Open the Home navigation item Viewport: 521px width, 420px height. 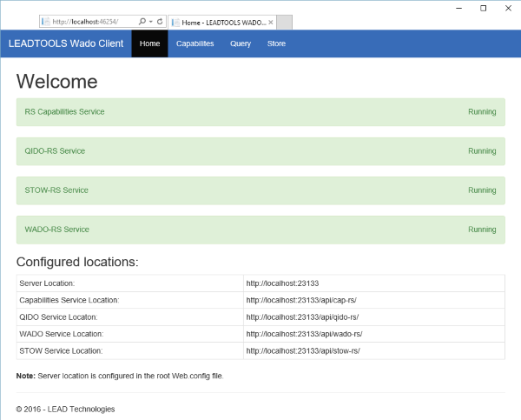click(149, 43)
